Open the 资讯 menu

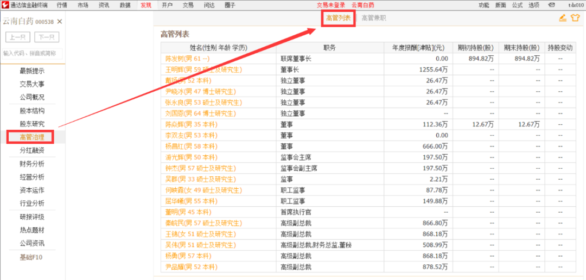(x=104, y=5)
